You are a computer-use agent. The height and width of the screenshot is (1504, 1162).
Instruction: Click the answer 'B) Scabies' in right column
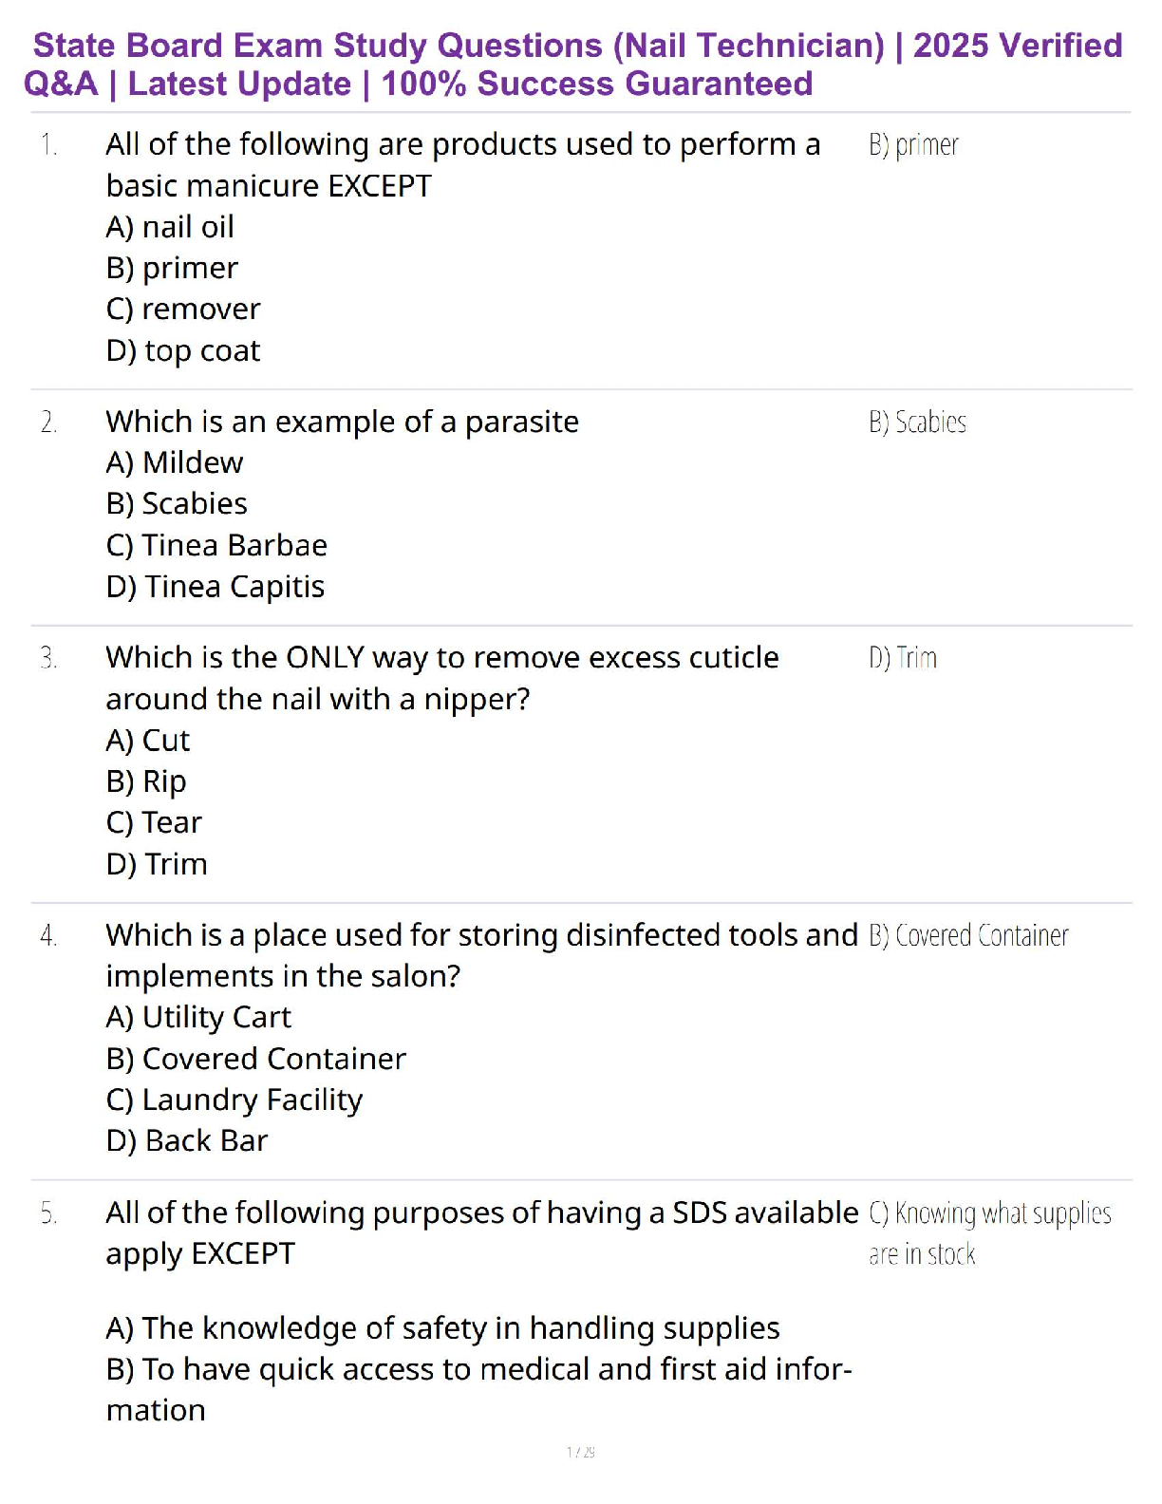917,423
